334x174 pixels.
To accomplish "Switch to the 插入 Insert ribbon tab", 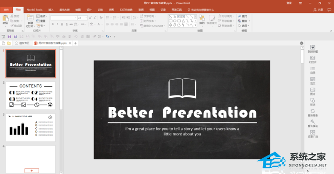I will (51, 10).
